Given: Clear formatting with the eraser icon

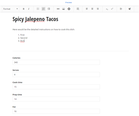Looking at the screenshot, I should (x=130, y=9).
